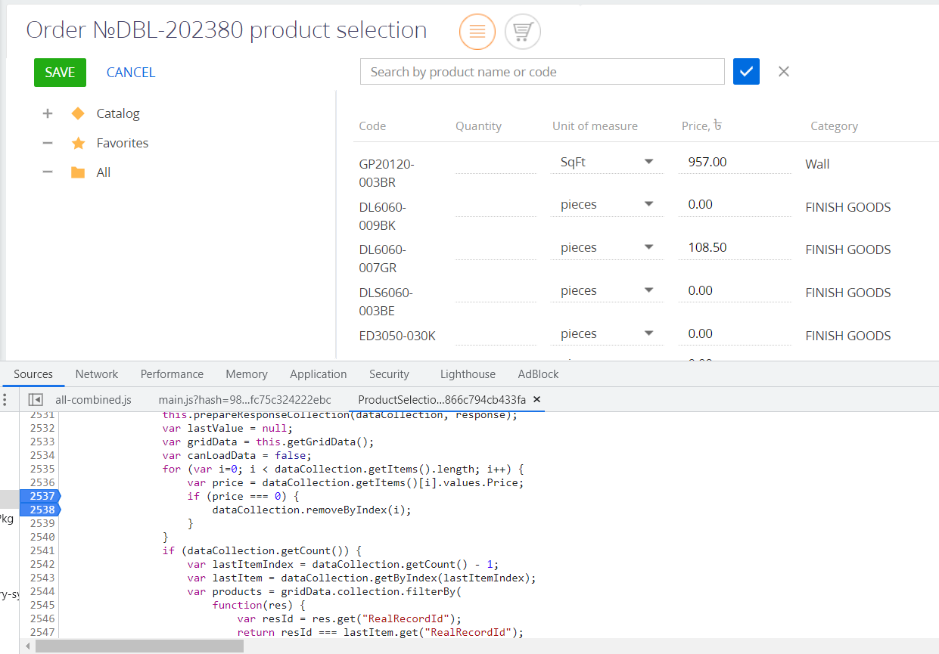
Task: Set breakpoint at line number 2536
Action: click(42, 482)
